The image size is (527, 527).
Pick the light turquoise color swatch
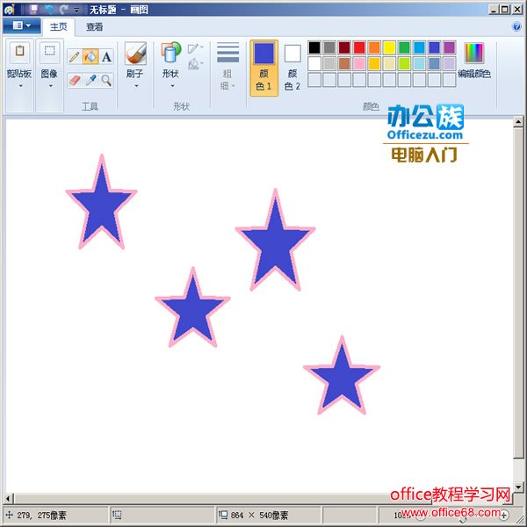tap(419, 64)
